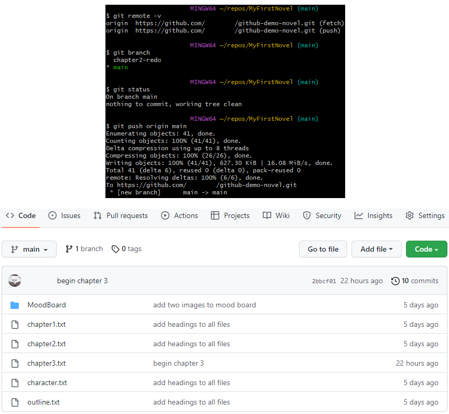Open the Wiki tab

click(x=276, y=215)
